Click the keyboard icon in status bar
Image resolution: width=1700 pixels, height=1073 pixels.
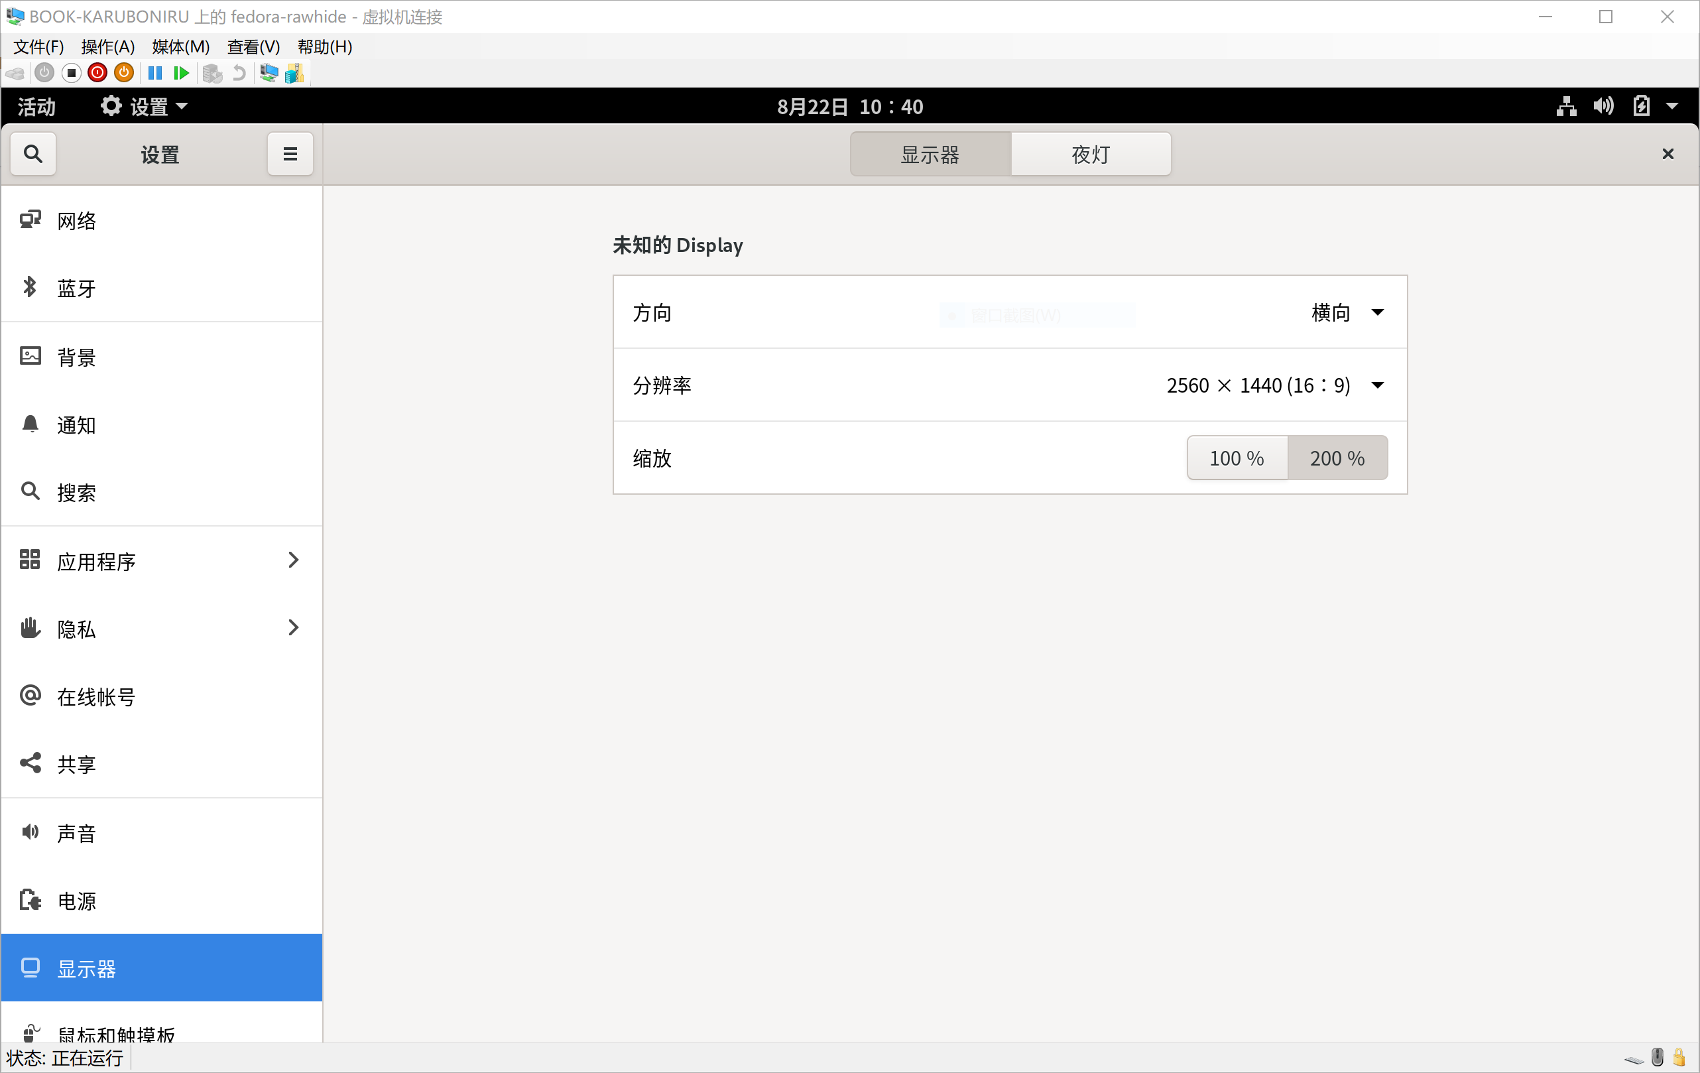click(1634, 1058)
